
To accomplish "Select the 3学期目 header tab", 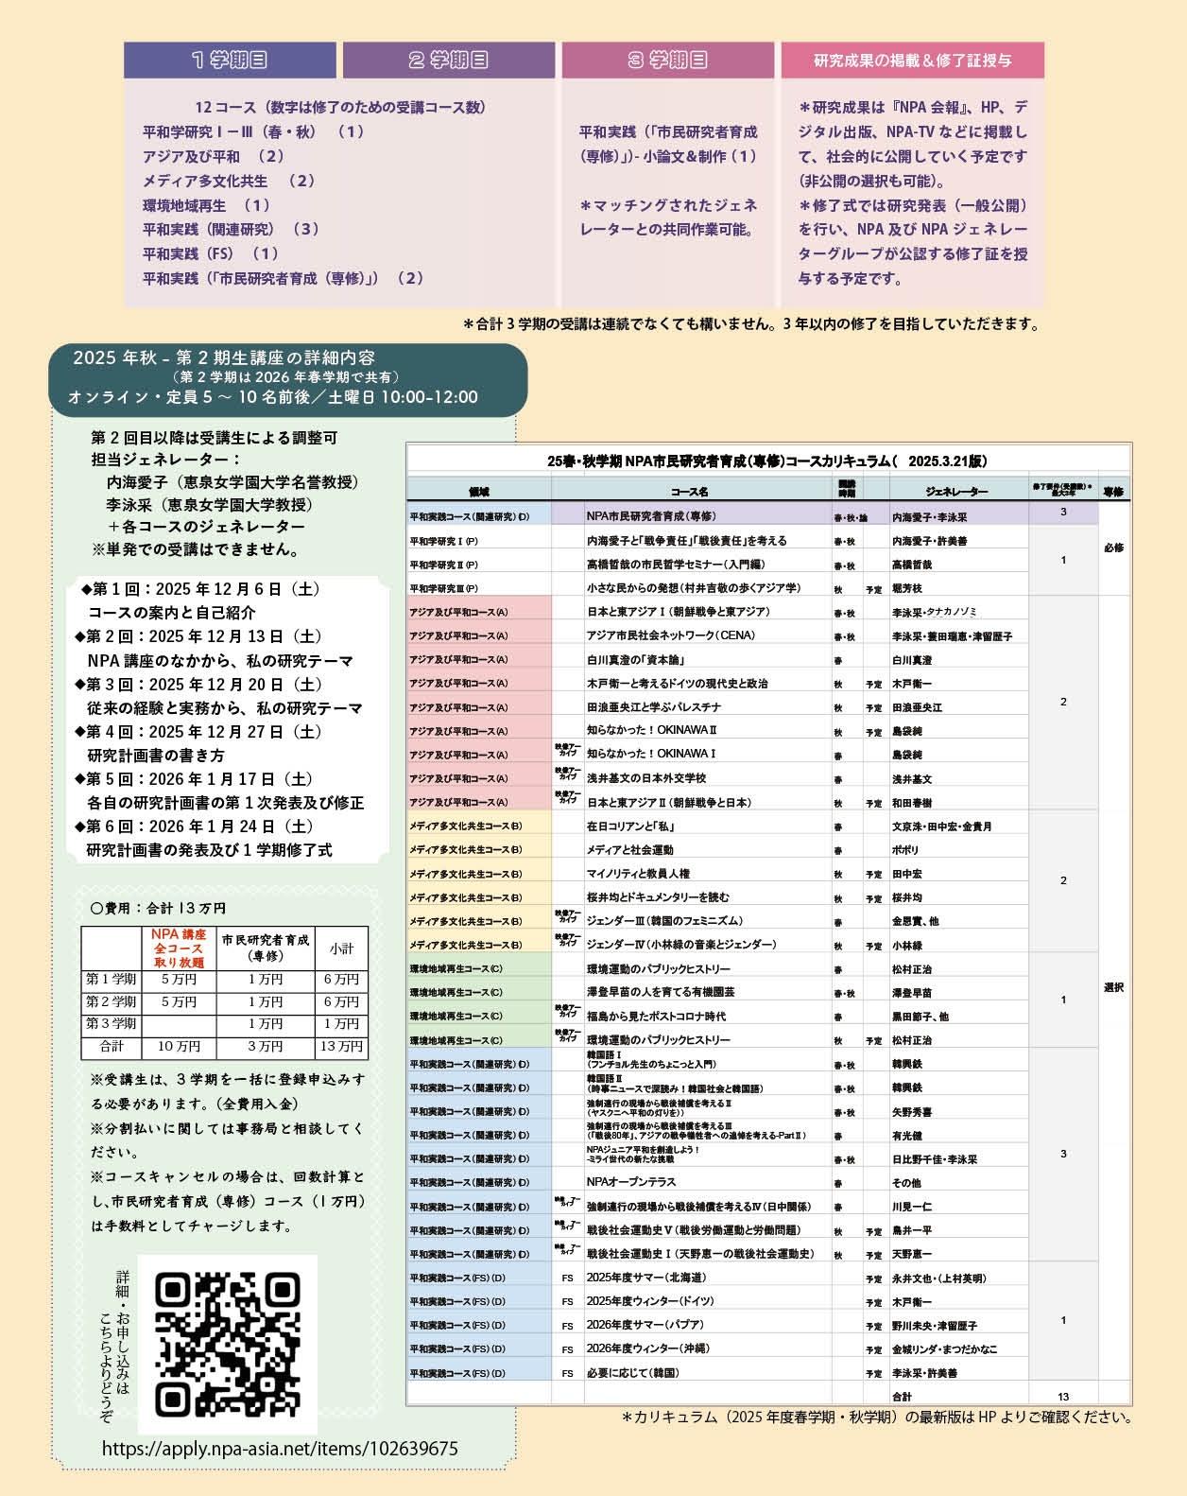I will point(668,60).
